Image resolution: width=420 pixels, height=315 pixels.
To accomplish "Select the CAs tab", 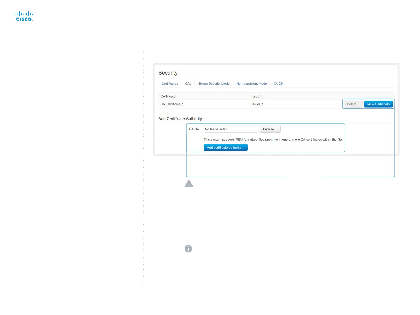I will (x=188, y=84).
